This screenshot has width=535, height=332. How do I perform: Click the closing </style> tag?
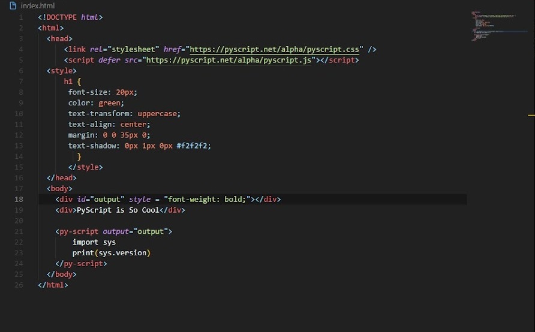pos(86,167)
